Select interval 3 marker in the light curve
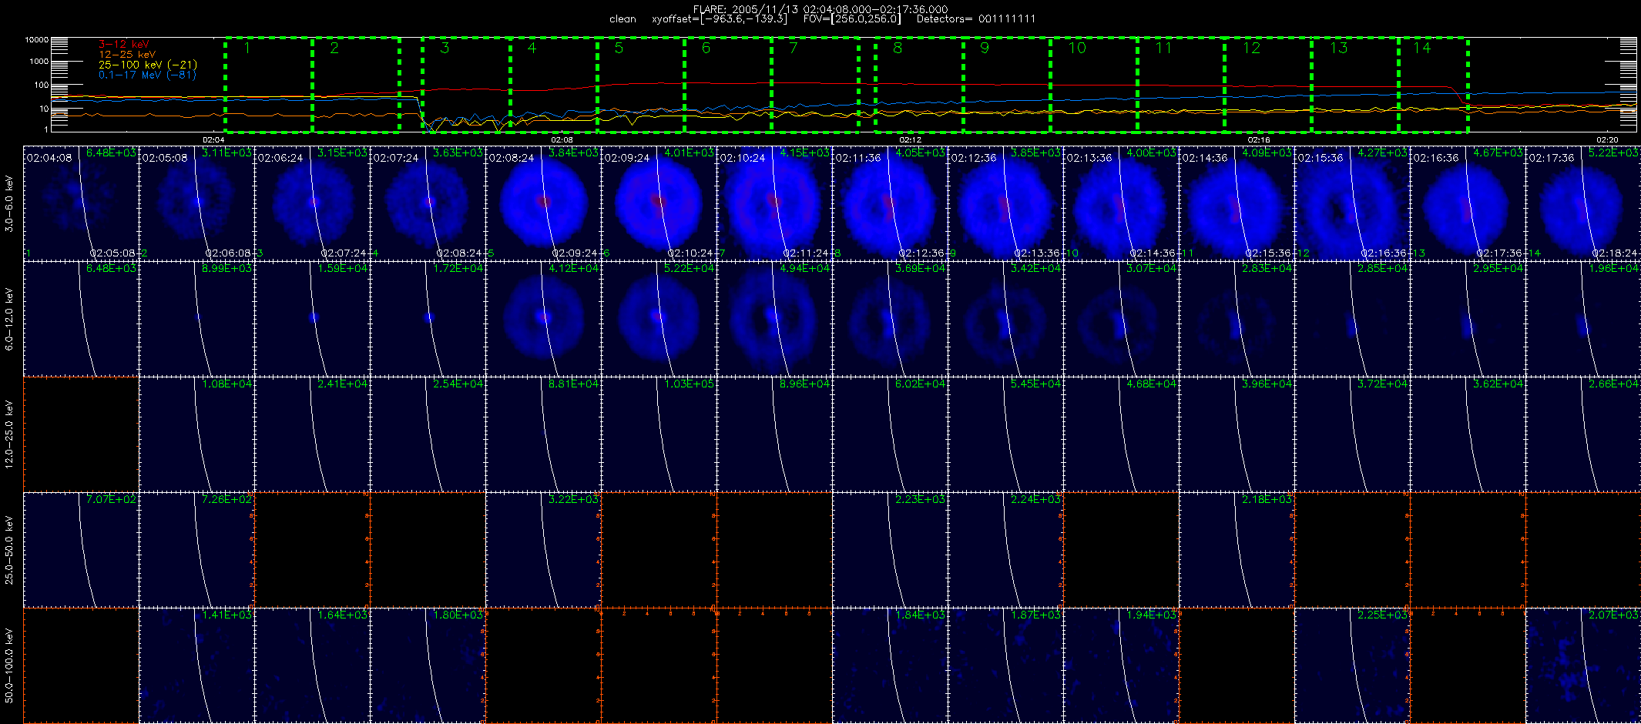 point(445,48)
